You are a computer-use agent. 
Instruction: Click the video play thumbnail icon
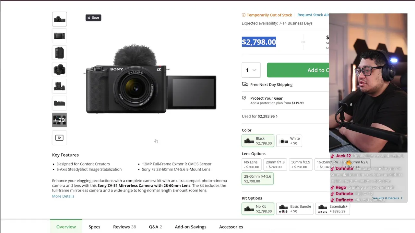coord(59,138)
